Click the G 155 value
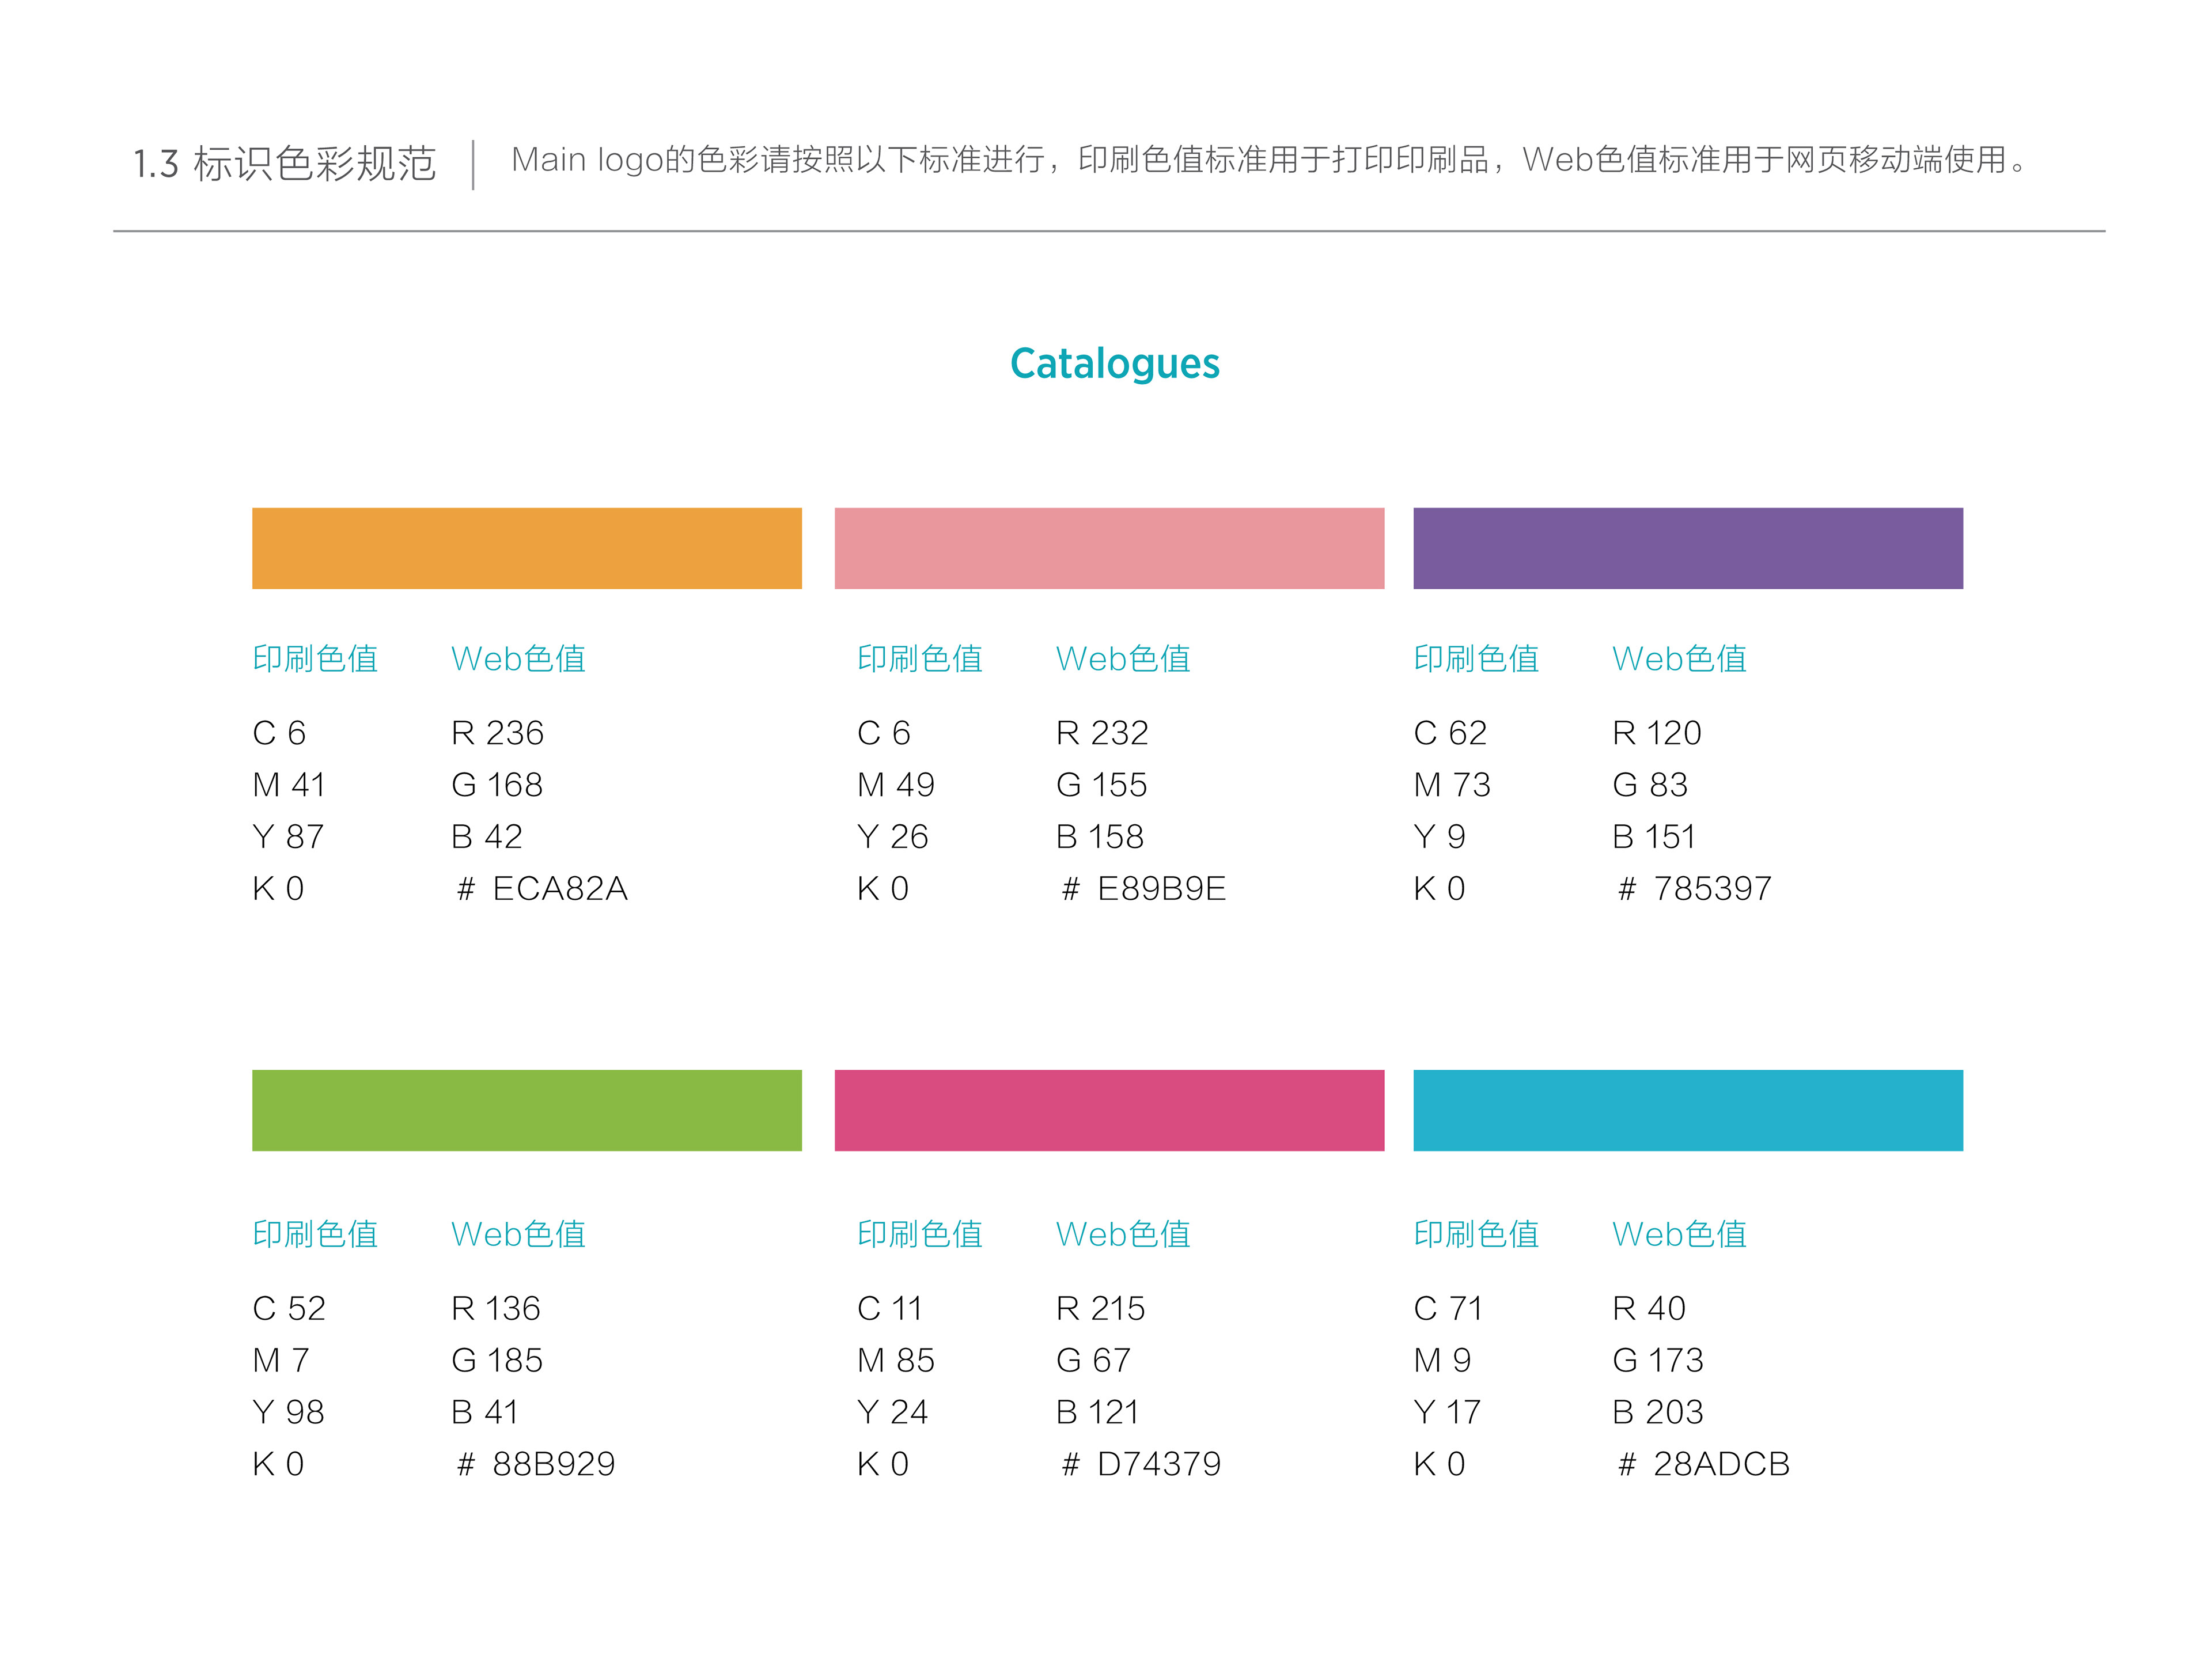The width and height of the screenshot is (2212, 1659). (1101, 785)
